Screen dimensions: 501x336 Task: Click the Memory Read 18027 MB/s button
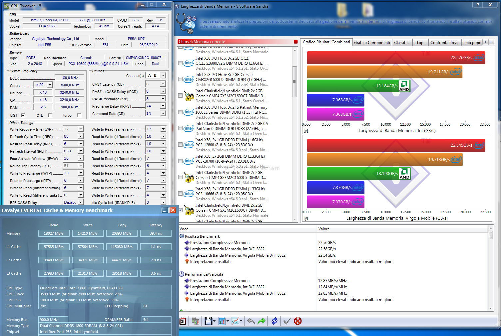click(x=54, y=233)
